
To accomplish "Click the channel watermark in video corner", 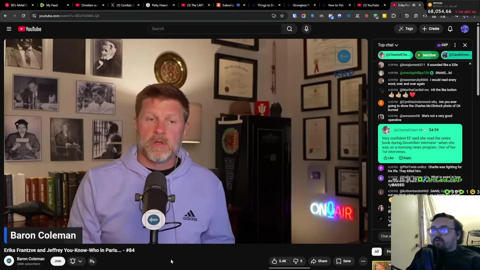I will (344, 57).
